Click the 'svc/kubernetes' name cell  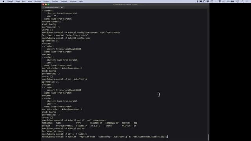(x=64, y=126)
